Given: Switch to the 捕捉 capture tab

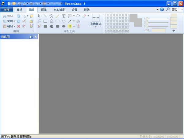Looking at the screenshot, I should pos(20,9).
